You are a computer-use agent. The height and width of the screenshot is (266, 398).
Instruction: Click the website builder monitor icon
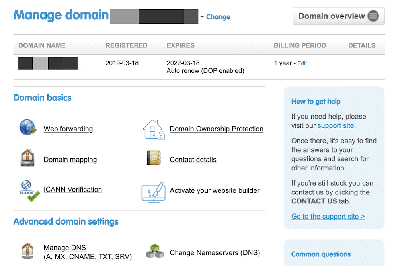(153, 192)
